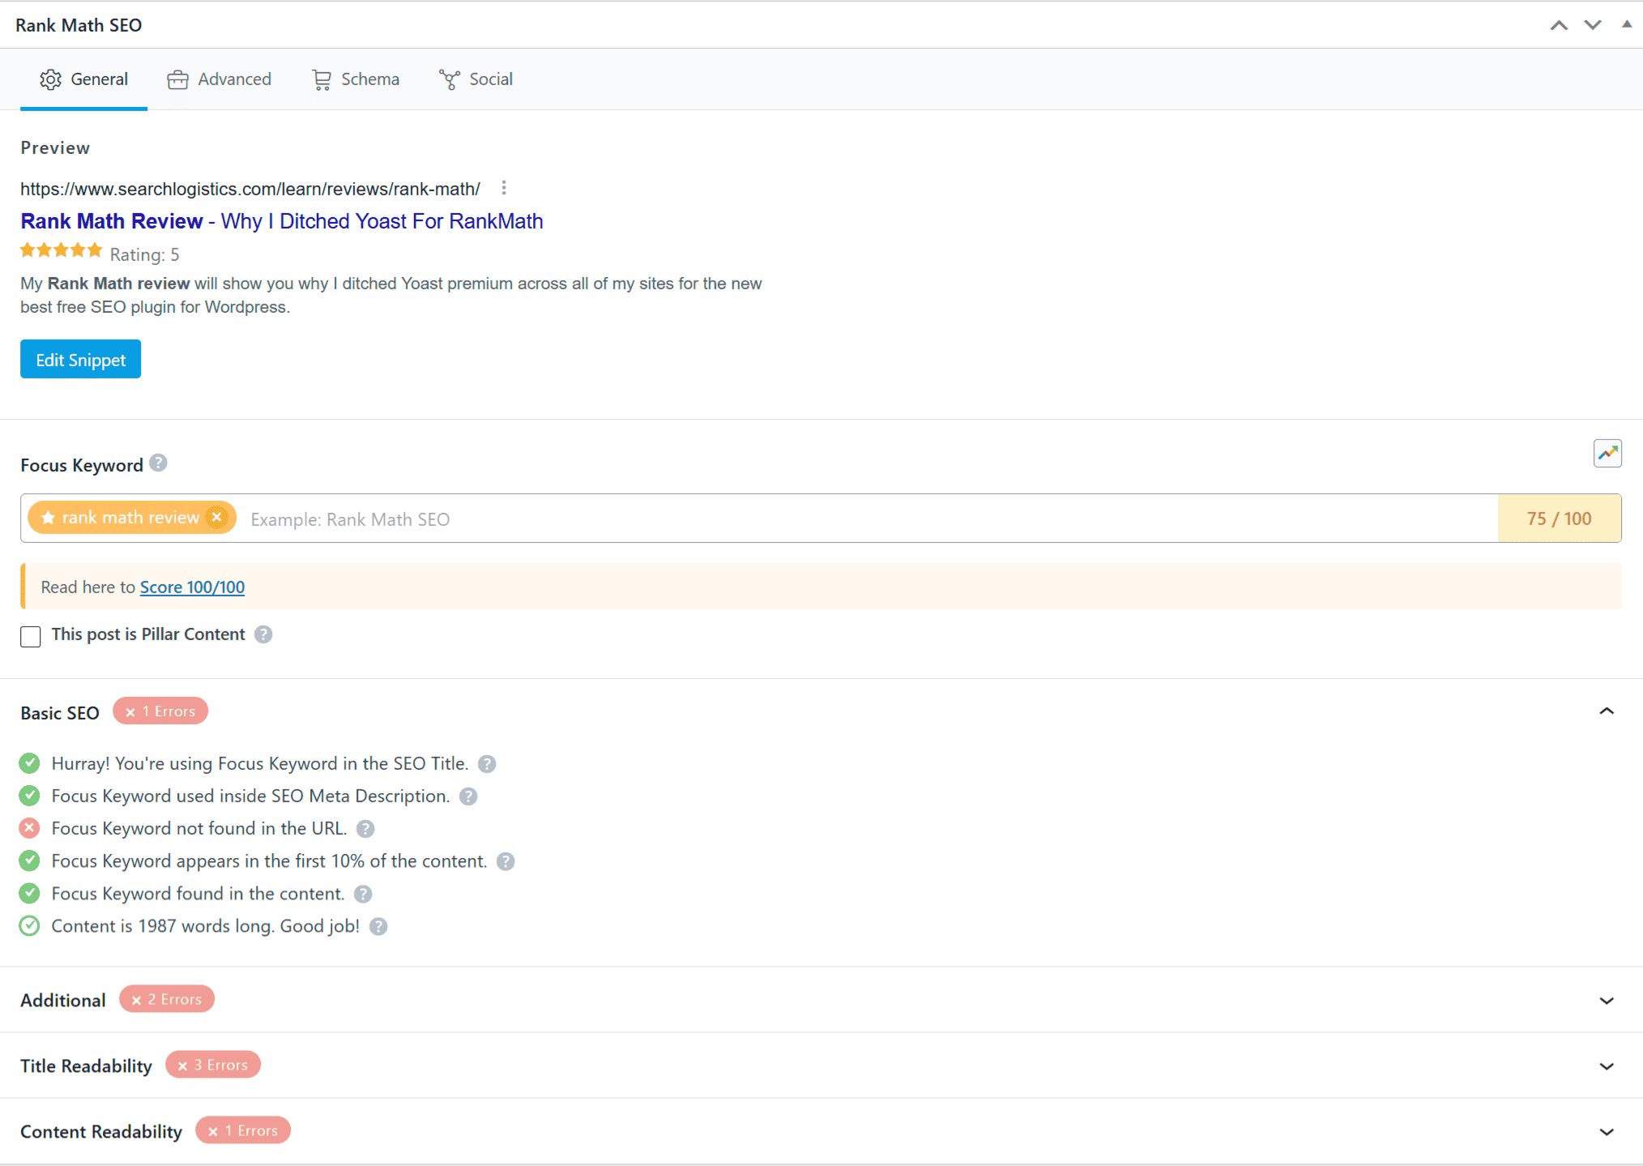Remove the "rank math review" keyword tag

pyautogui.click(x=216, y=517)
